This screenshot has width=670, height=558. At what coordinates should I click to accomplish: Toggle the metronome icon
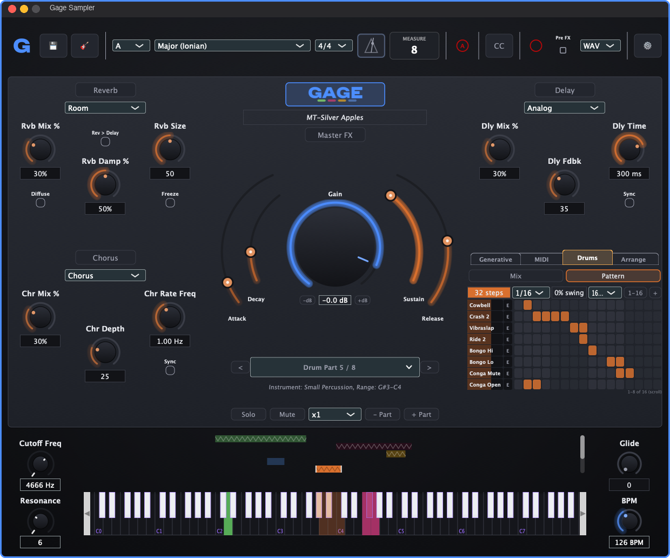coord(371,46)
